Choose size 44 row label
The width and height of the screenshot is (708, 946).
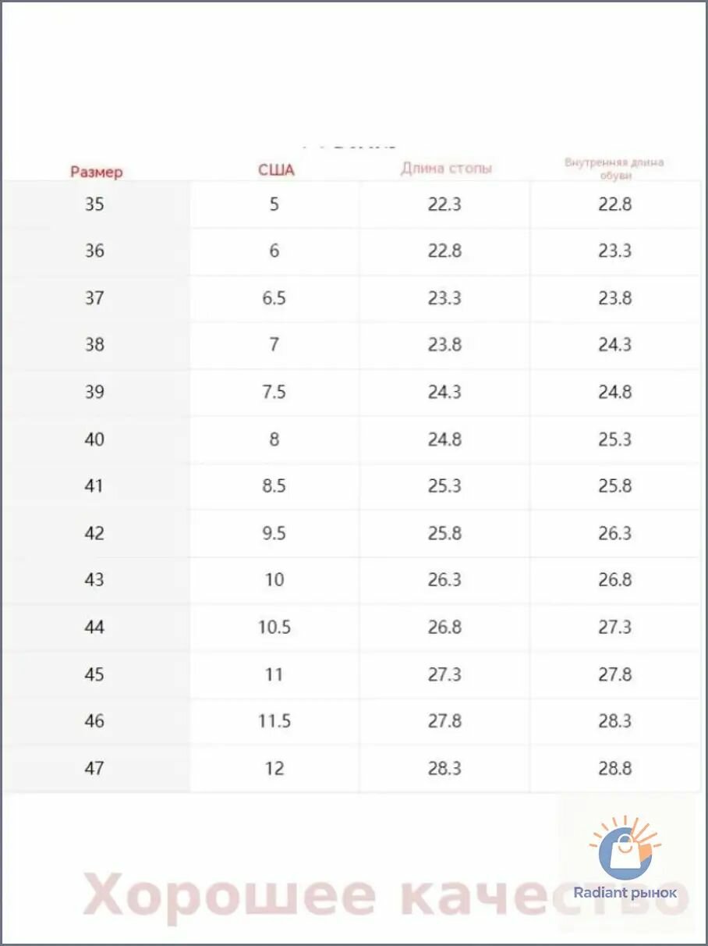94,627
